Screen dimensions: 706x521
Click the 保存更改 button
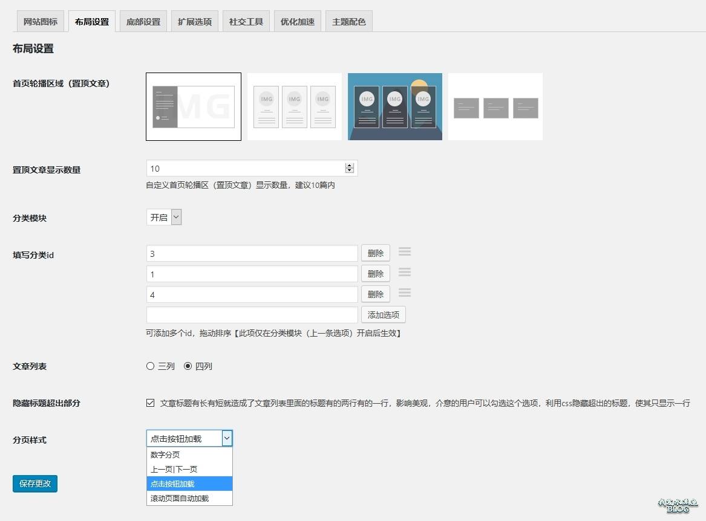(34, 484)
